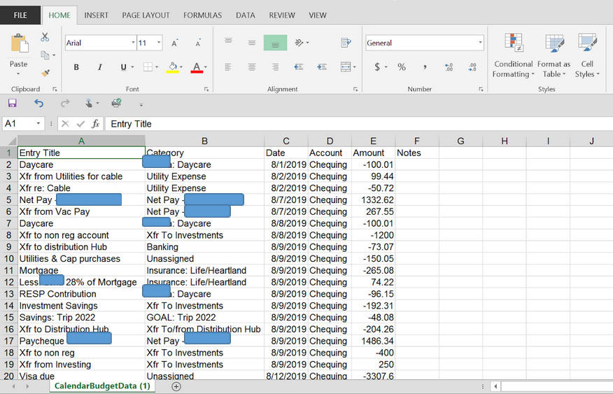Click the Paste clipboard icon
Screen dimensions: 613x394
coord(19,46)
